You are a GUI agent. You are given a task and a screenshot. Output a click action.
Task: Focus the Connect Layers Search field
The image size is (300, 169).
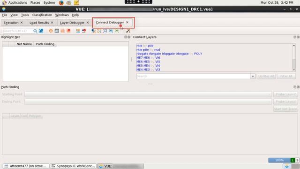coord(193,76)
